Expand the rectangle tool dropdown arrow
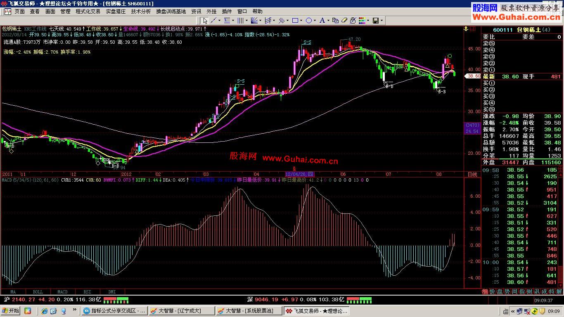Viewport: 564px width, 317px height. (x=301, y=20)
